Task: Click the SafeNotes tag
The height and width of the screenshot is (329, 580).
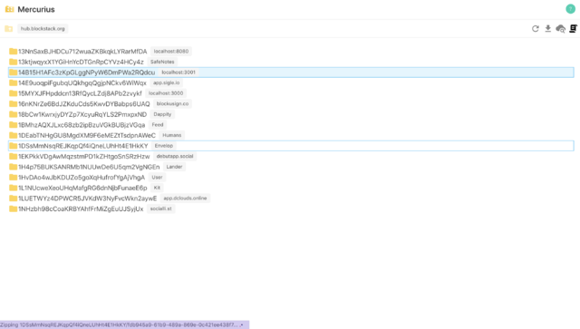Action: [x=162, y=62]
